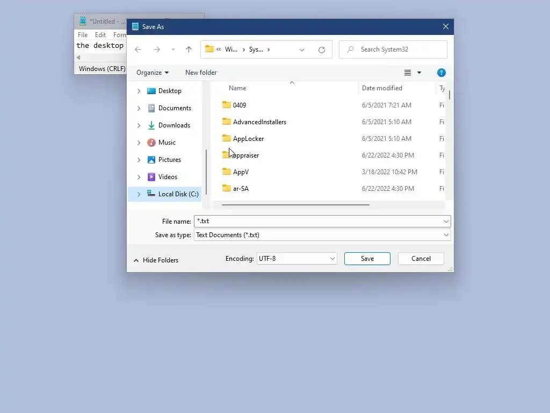Image resolution: width=550 pixels, height=413 pixels.
Task: Click the 6/5/2021 7:21 AM date cell
Action: [x=387, y=105]
